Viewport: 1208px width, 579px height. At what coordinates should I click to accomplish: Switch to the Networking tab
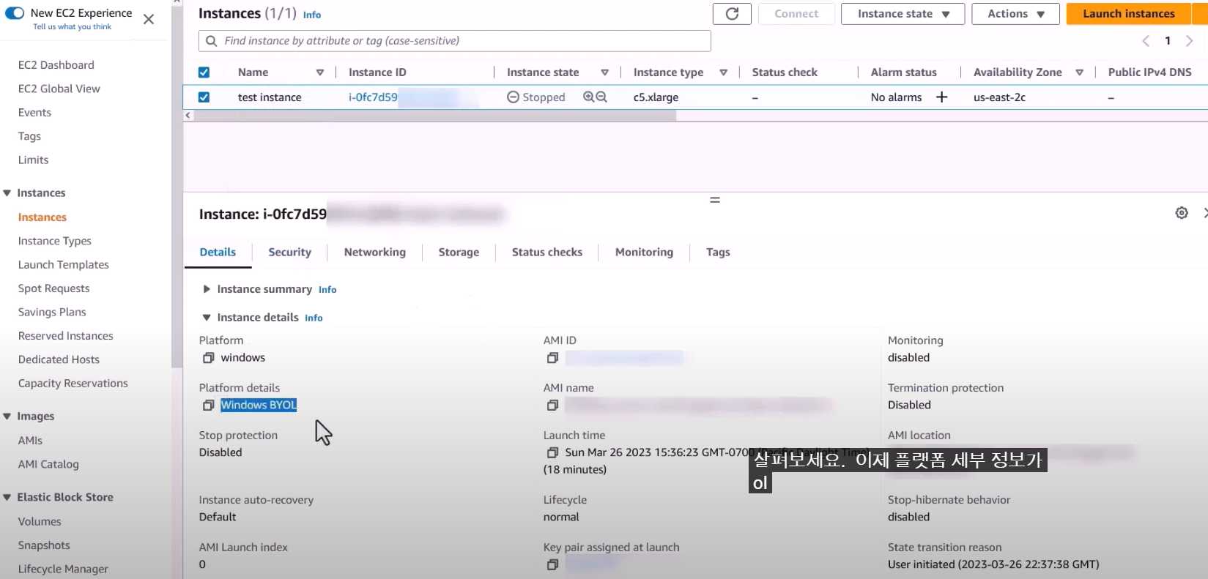pos(374,252)
